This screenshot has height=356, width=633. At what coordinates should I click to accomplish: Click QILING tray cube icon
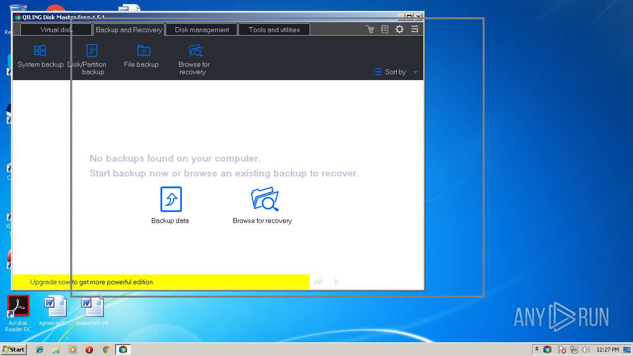(x=547, y=350)
